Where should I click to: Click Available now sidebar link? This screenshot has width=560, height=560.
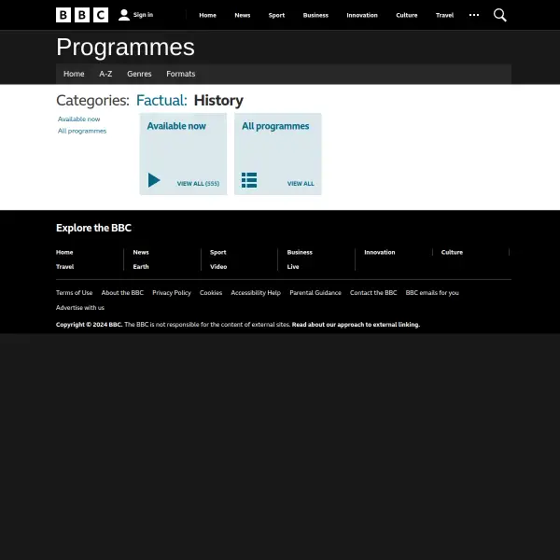[79, 119]
